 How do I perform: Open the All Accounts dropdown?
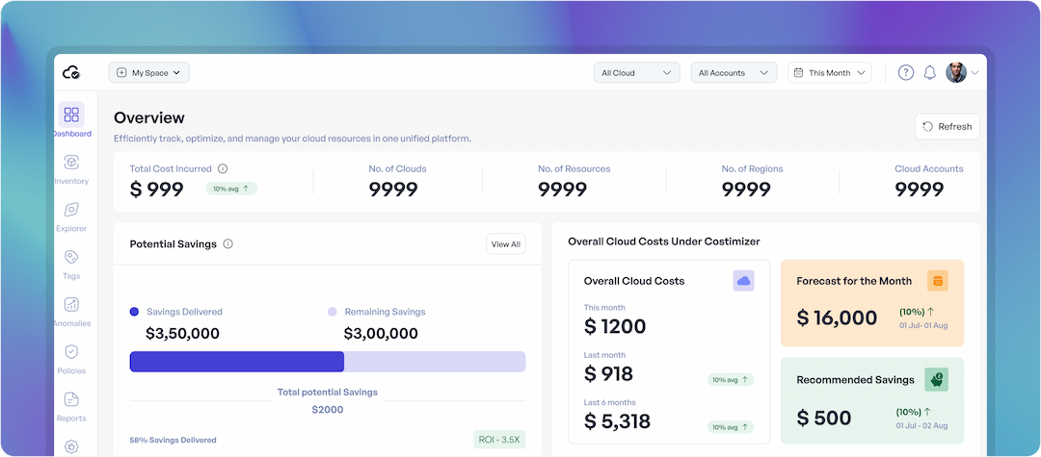734,73
